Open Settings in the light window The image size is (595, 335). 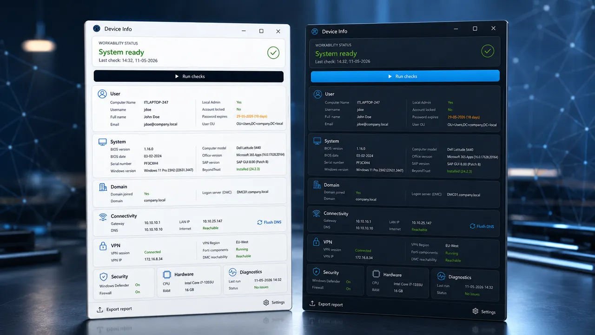pyautogui.click(x=274, y=302)
